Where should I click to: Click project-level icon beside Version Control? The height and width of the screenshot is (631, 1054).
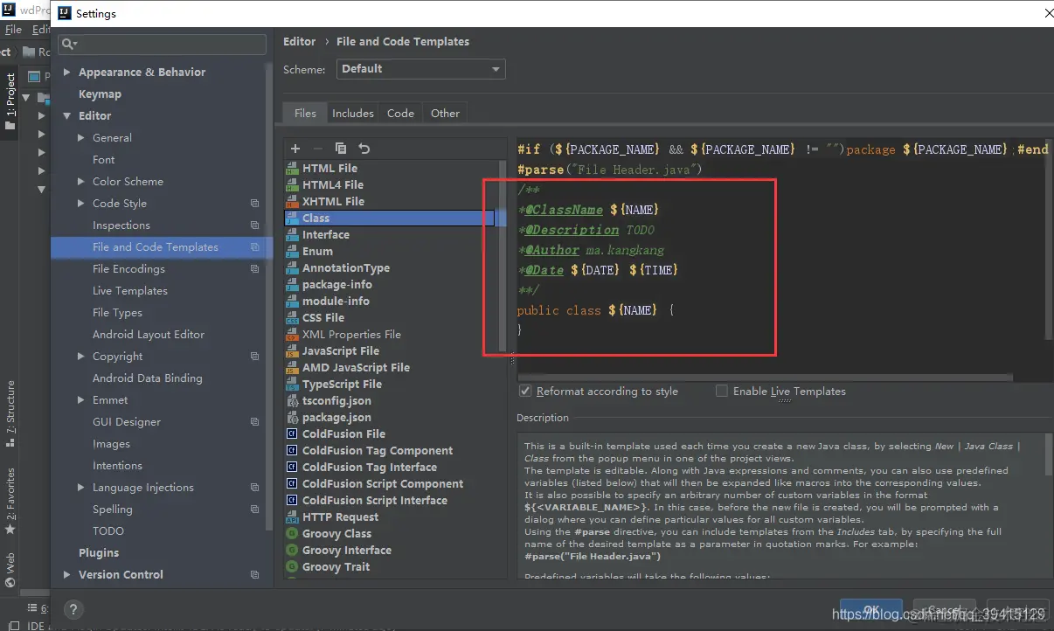(254, 575)
